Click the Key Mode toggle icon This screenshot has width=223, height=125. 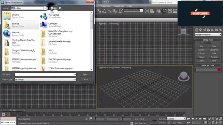189,123
